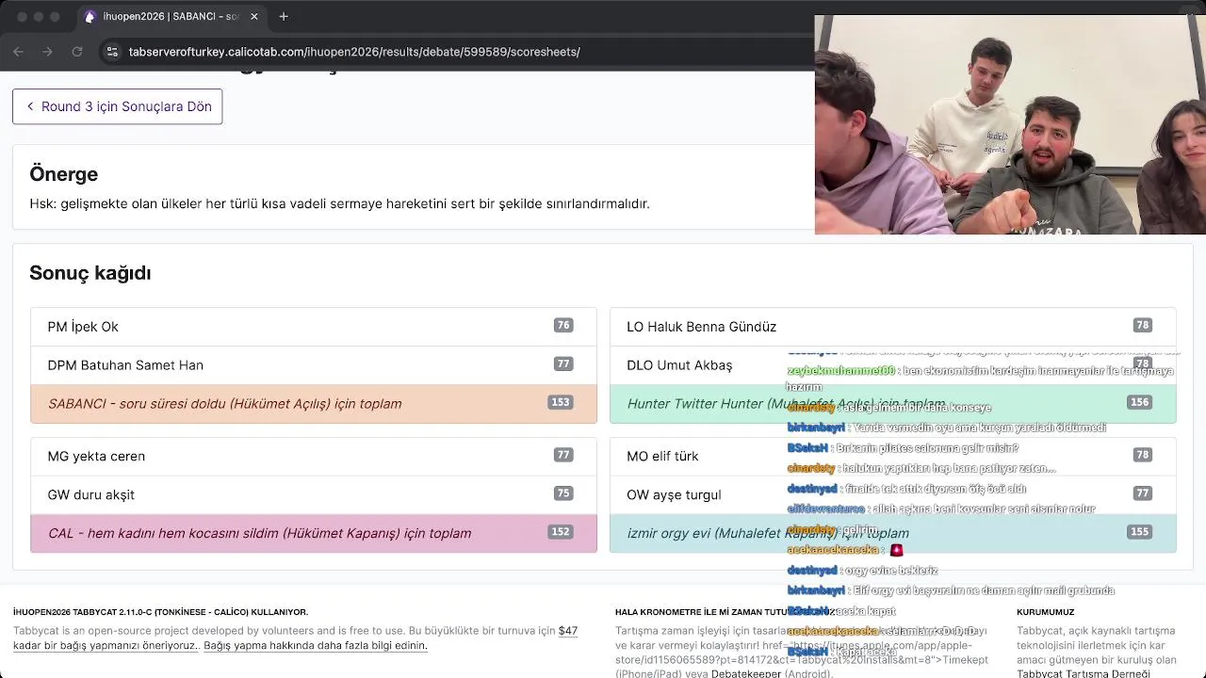Click the CAL team total badge 152
The height and width of the screenshot is (678, 1206).
pos(560,532)
